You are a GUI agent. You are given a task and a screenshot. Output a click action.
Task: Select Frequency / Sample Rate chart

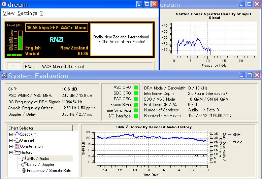(x=49, y=171)
